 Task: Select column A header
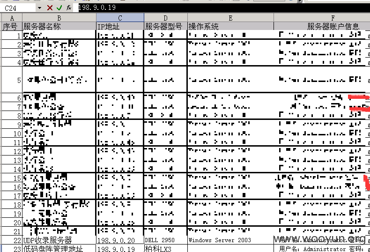(12, 18)
